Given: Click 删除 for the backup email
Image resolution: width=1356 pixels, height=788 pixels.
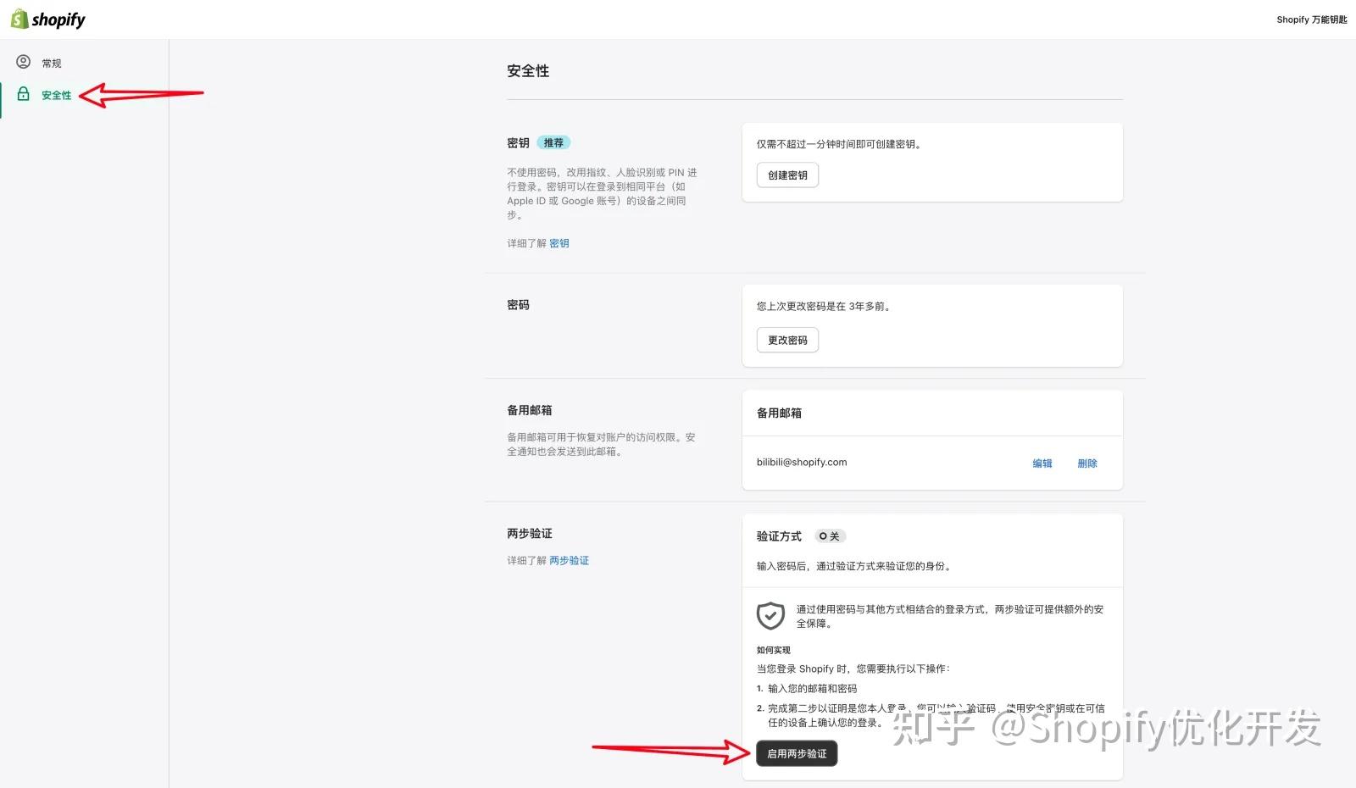Looking at the screenshot, I should [x=1087, y=463].
